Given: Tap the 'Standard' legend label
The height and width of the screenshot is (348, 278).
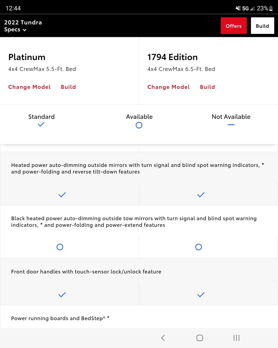Looking at the screenshot, I should (x=41, y=117).
